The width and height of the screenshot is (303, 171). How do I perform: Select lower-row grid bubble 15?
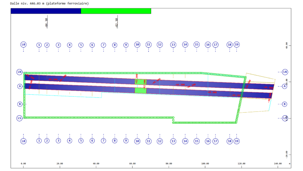coord(197,141)
